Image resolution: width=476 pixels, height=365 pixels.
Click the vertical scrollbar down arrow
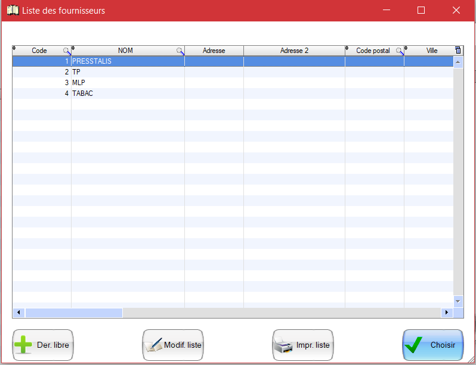point(458,301)
